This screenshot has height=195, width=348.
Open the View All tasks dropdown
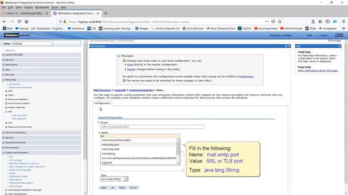point(33,43)
